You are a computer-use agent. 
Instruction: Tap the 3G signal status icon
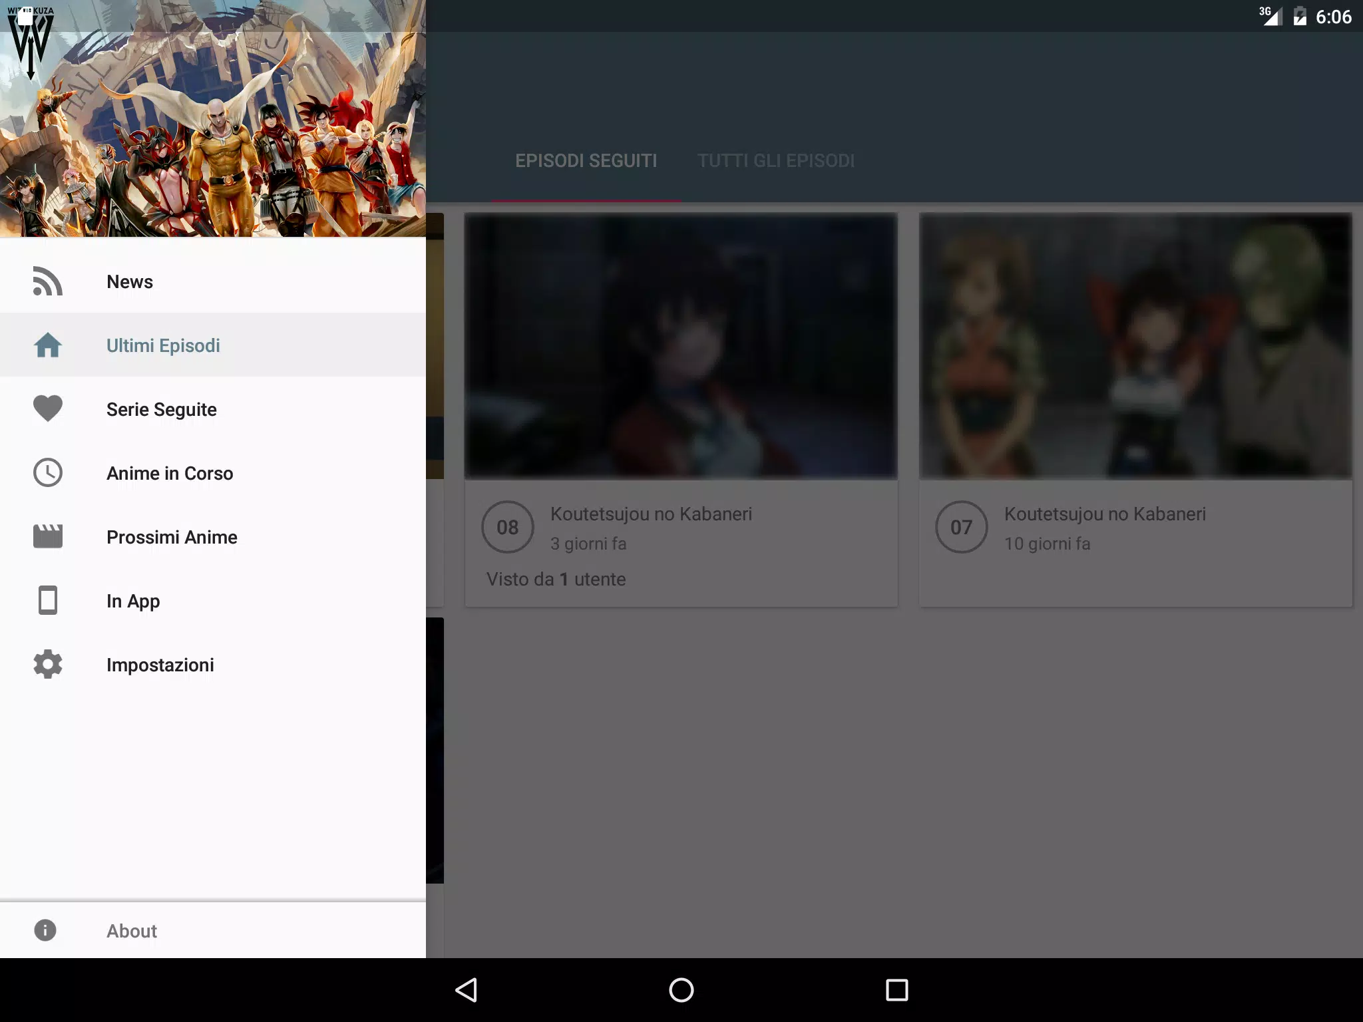(1270, 16)
